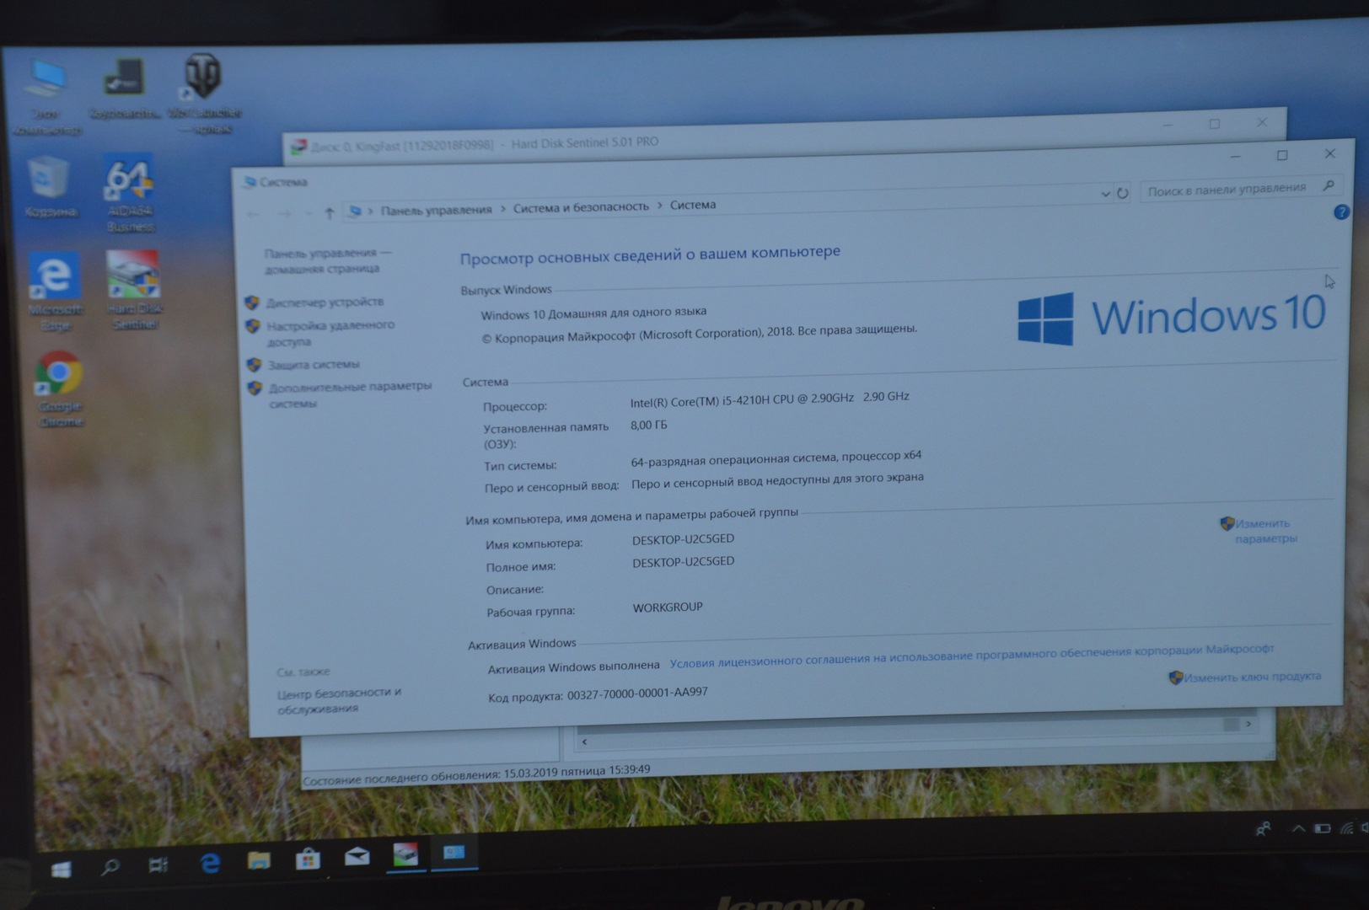Click Изменить ключ продукта link
Image resolution: width=1369 pixels, height=910 pixels.
[x=1252, y=677]
